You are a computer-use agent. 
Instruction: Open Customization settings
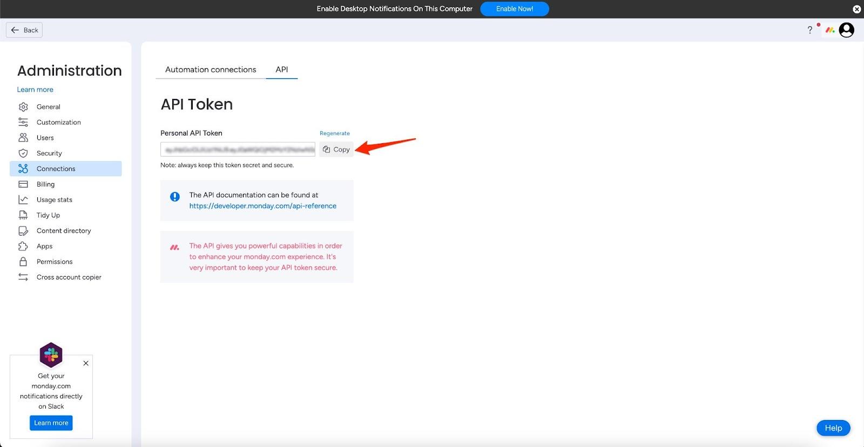pyautogui.click(x=66, y=122)
